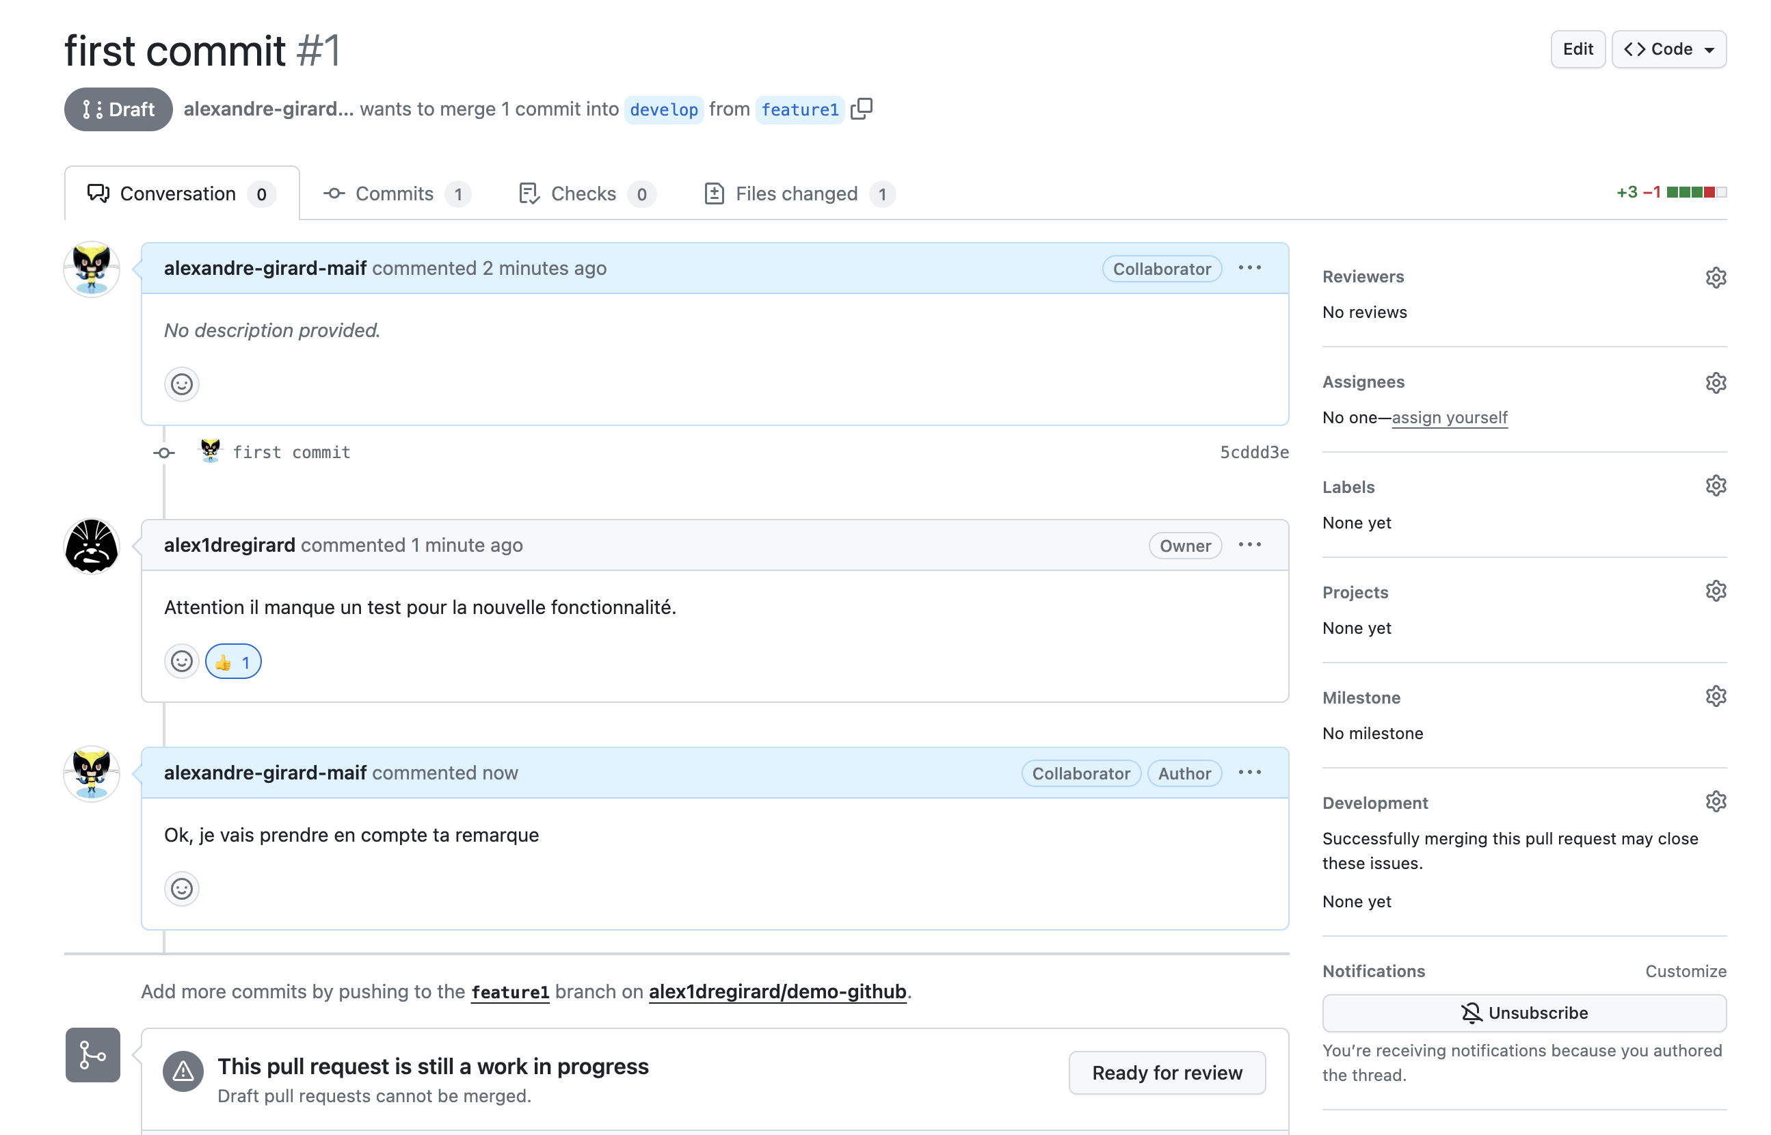Viewport: 1771px width, 1135px height.
Task: Click the Assignees settings gear icon
Action: tap(1716, 381)
